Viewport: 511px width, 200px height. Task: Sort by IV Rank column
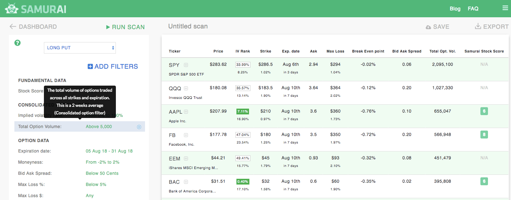(243, 51)
